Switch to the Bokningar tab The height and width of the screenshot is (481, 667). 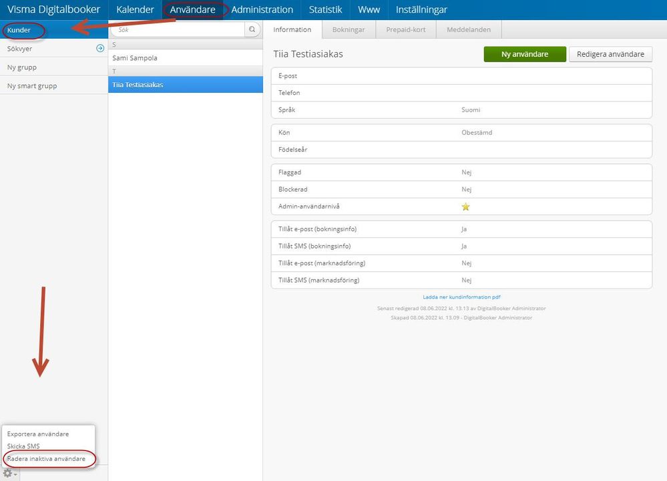[349, 29]
